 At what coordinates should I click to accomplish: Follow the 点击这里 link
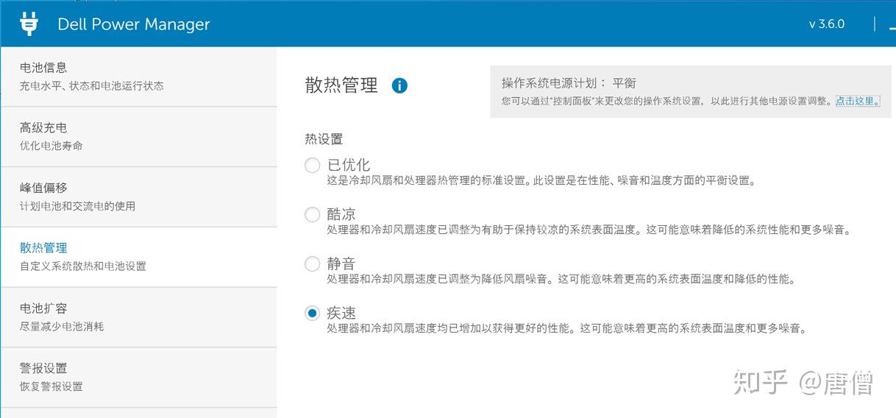click(857, 101)
